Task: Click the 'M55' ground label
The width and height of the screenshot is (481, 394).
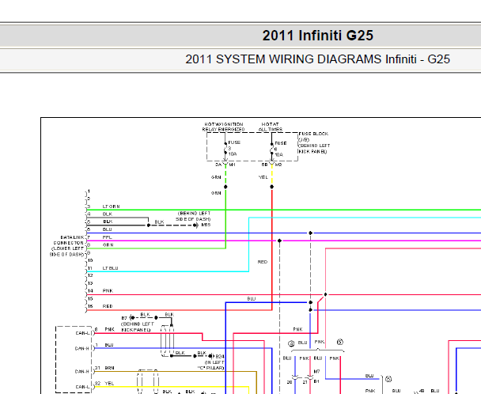Action: coord(206,225)
